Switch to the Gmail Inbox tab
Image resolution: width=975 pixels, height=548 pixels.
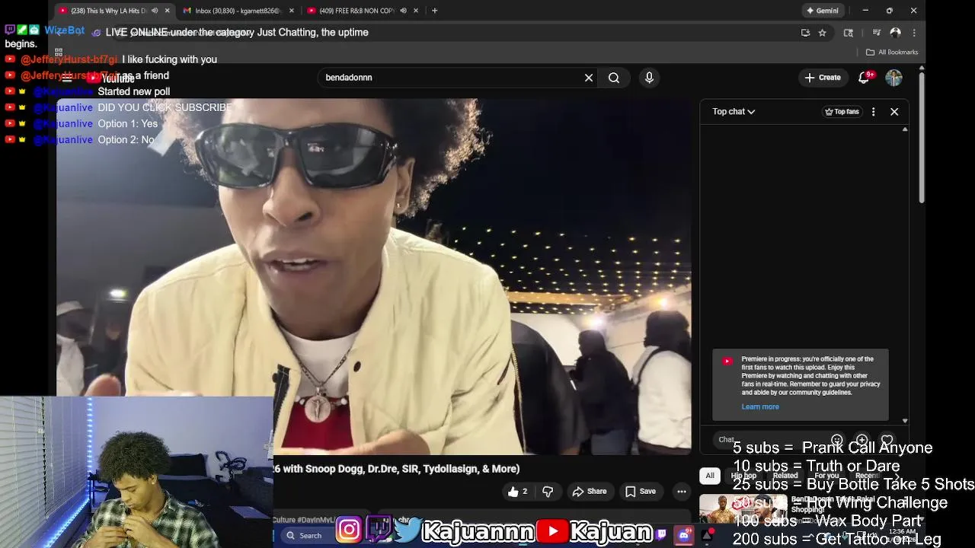[x=237, y=11]
